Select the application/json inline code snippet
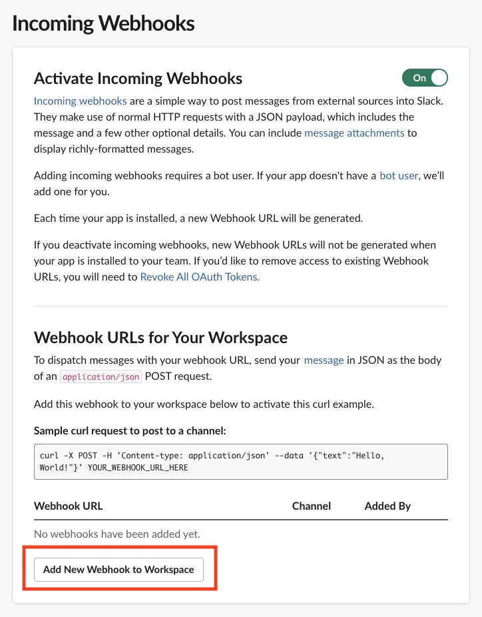482x617 pixels. click(101, 376)
